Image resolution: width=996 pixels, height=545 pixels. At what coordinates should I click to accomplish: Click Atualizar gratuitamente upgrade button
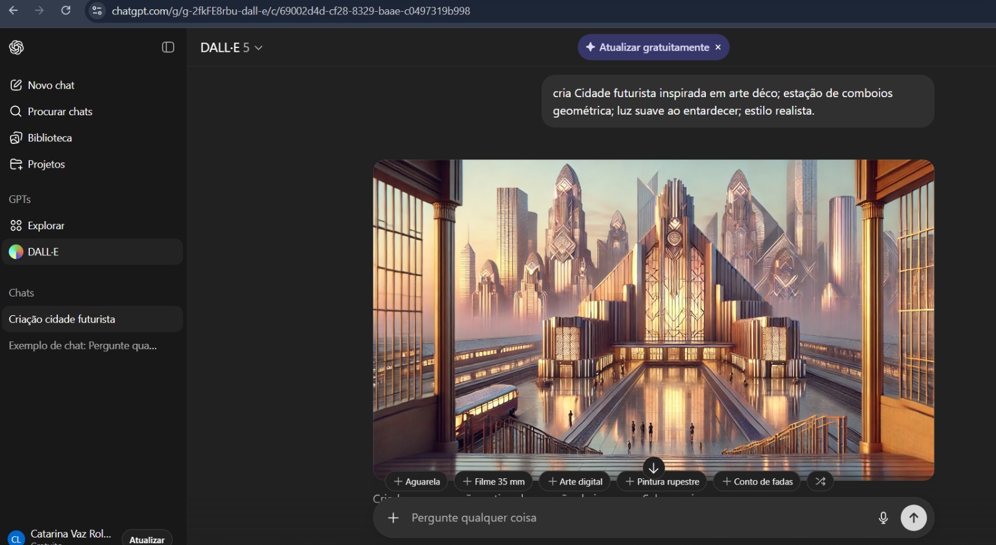coord(647,47)
